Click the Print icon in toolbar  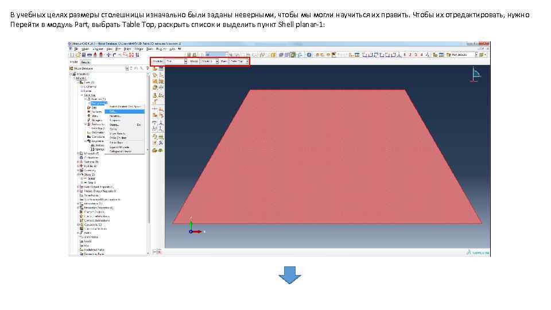click(x=90, y=55)
